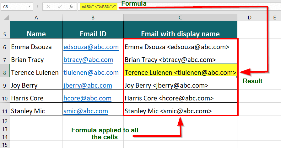This screenshot has height=148, width=281.
Task: Select column D header
Action: [x=250, y=18]
